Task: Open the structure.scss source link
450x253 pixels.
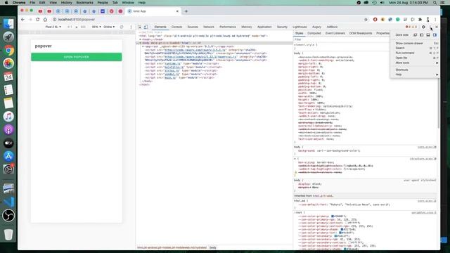Action: pos(423,159)
